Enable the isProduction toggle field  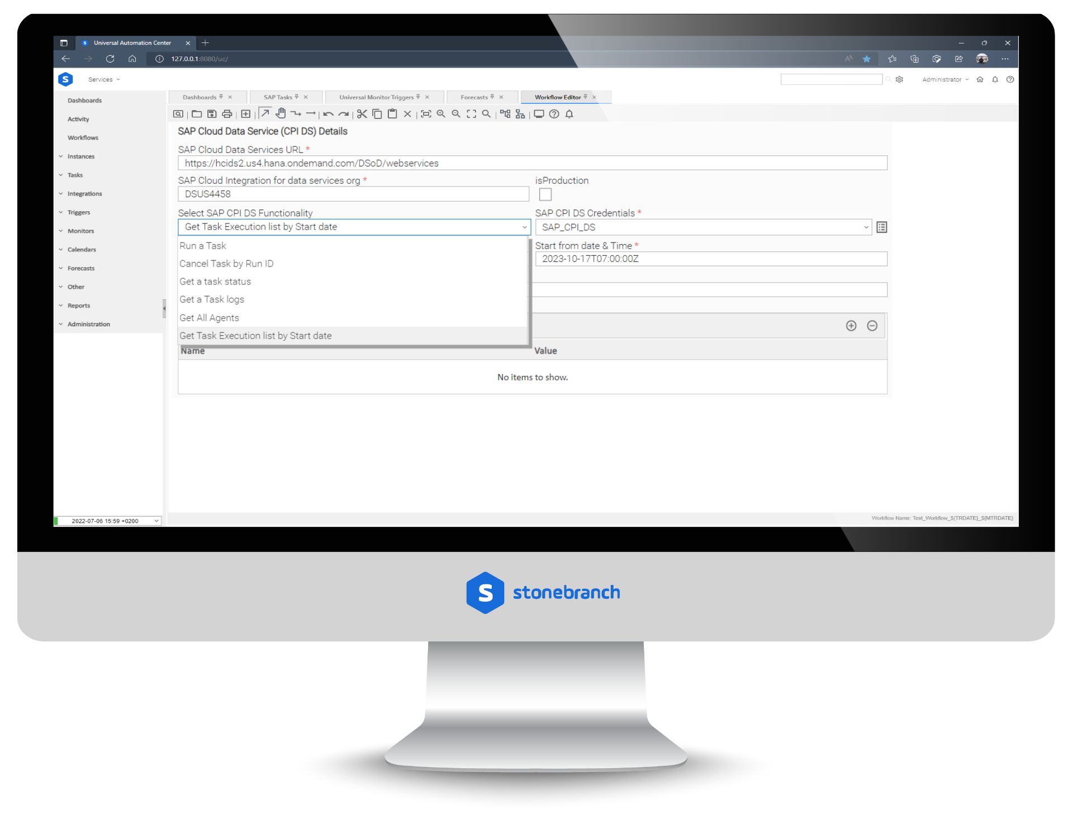pyautogui.click(x=545, y=194)
